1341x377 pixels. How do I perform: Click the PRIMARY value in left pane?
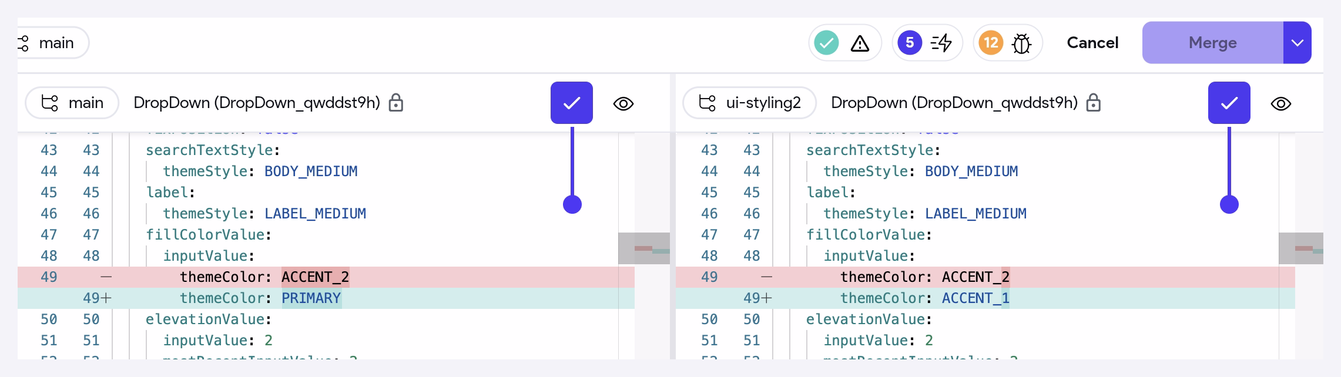click(311, 298)
